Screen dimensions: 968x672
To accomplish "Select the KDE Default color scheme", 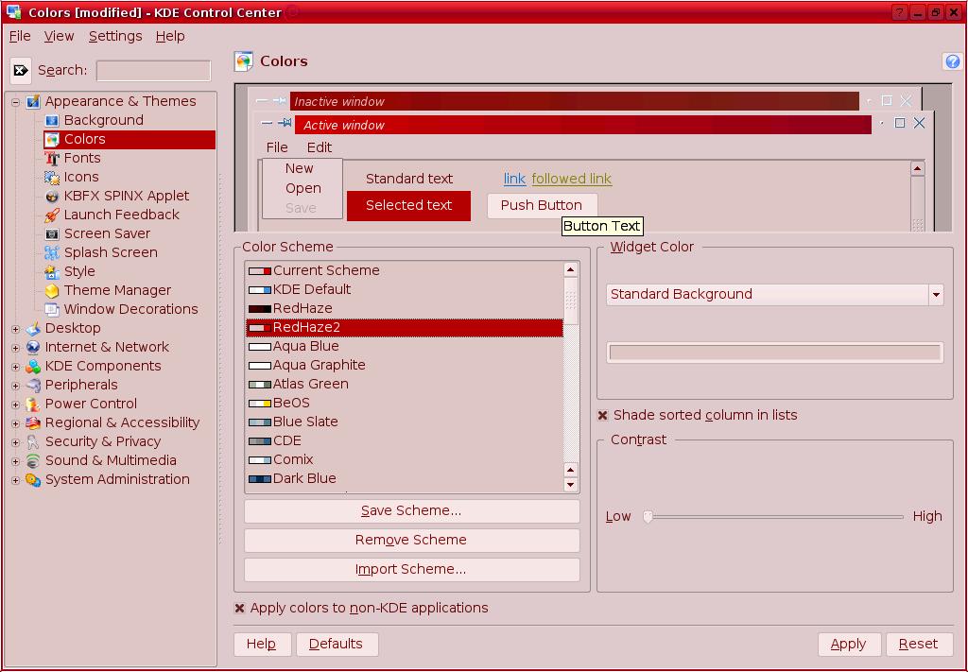I will [x=405, y=289].
